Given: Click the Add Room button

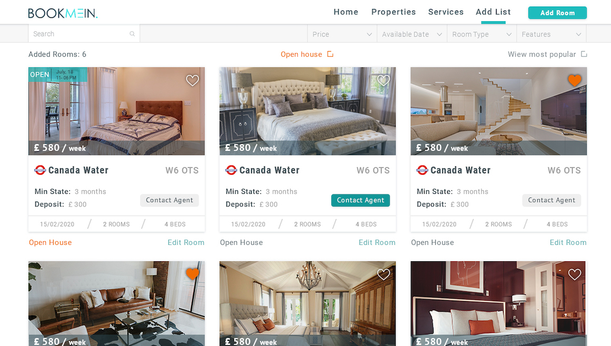Looking at the screenshot, I should coord(557,13).
